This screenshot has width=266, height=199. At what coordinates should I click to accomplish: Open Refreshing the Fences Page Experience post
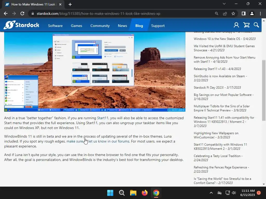pos(221,169)
